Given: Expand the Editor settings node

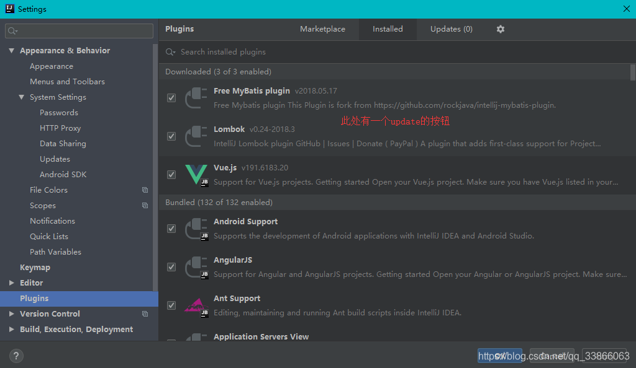Looking at the screenshot, I should [x=11, y=283].
